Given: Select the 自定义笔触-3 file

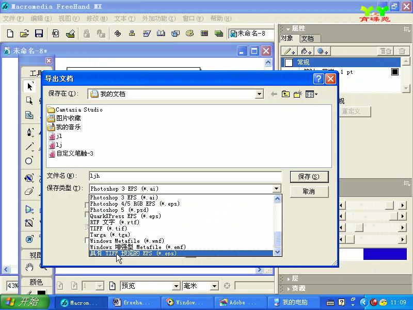Looking at the screenshot, I should coord(71,153).
